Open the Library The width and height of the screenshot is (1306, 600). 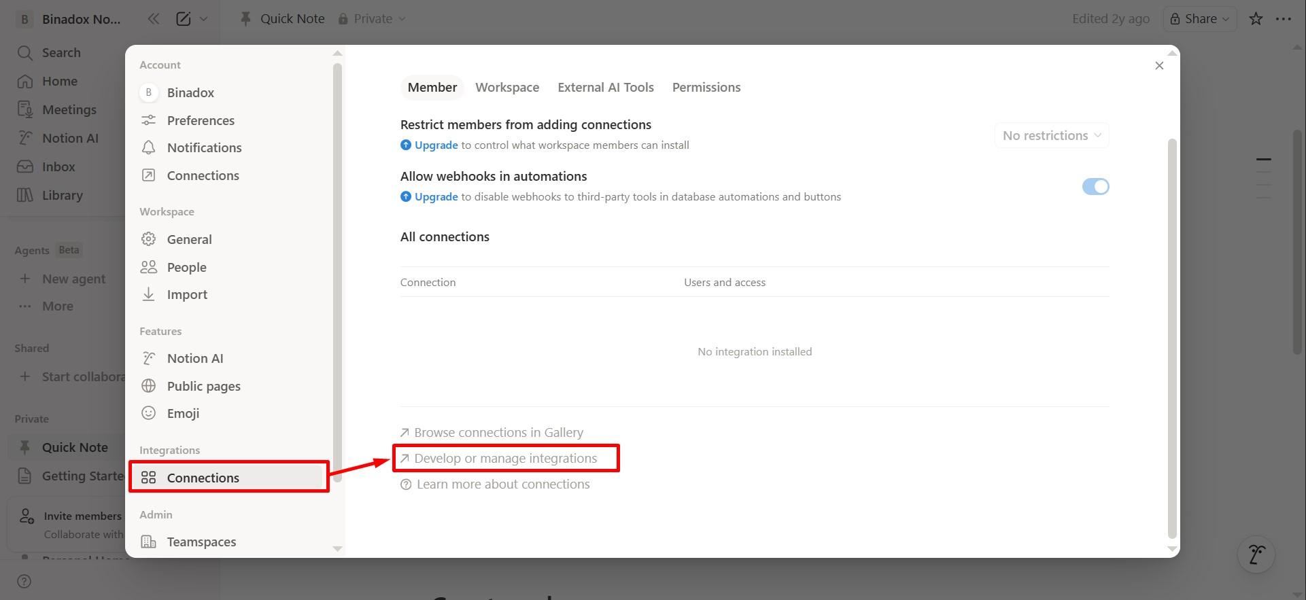pyautogui.click(x=63, y=195)
